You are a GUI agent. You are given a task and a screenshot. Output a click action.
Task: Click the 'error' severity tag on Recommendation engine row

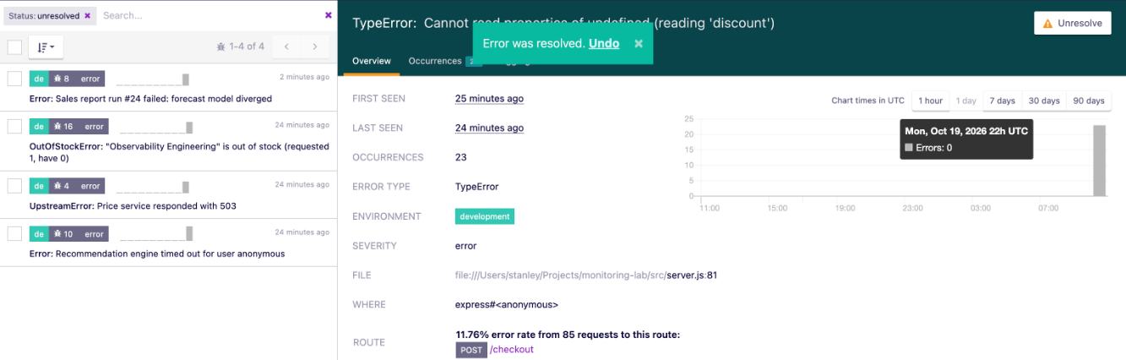tap(93, 233)
